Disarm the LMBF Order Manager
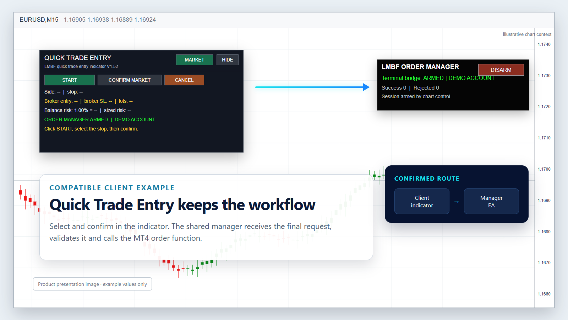568x320 pixels. [x=501, y=70]
